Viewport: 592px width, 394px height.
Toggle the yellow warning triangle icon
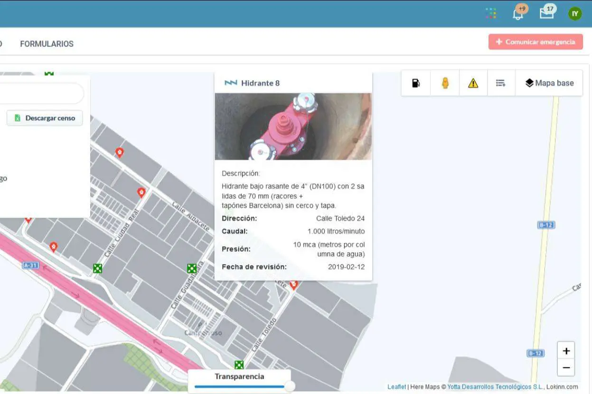(473, 83)
